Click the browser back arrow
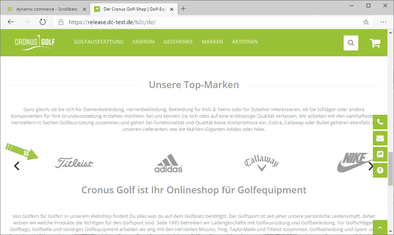 pyautogui.click(x=11, y=22)
